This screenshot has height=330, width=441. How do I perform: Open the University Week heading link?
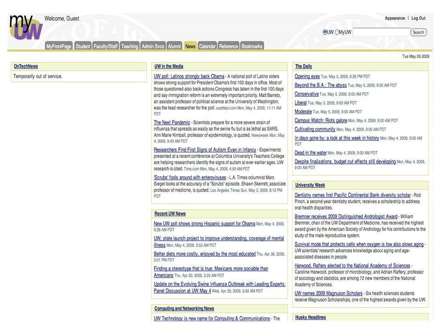coord(310,185)
